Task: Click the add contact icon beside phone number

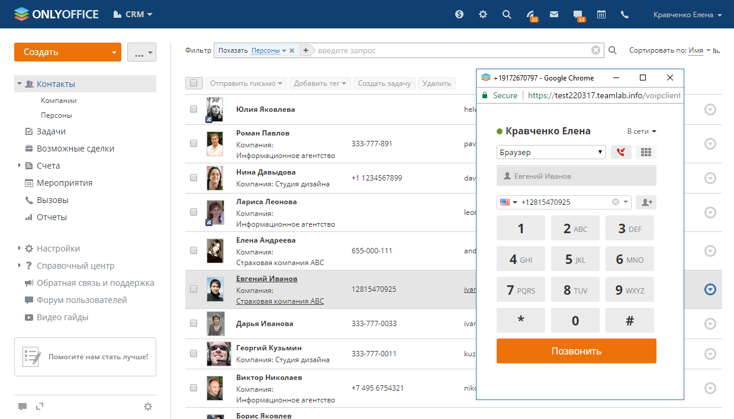Action: (x=646, y=202)
